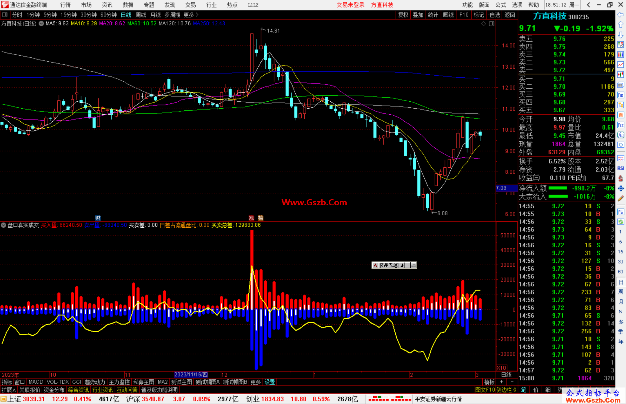
Task: Click the RSI indicator icon
Action: [620, 168]
